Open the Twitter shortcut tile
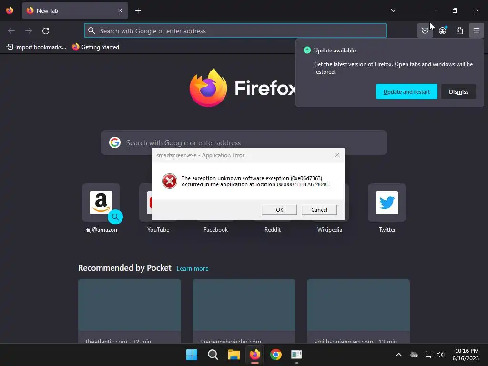 [387, 203]
